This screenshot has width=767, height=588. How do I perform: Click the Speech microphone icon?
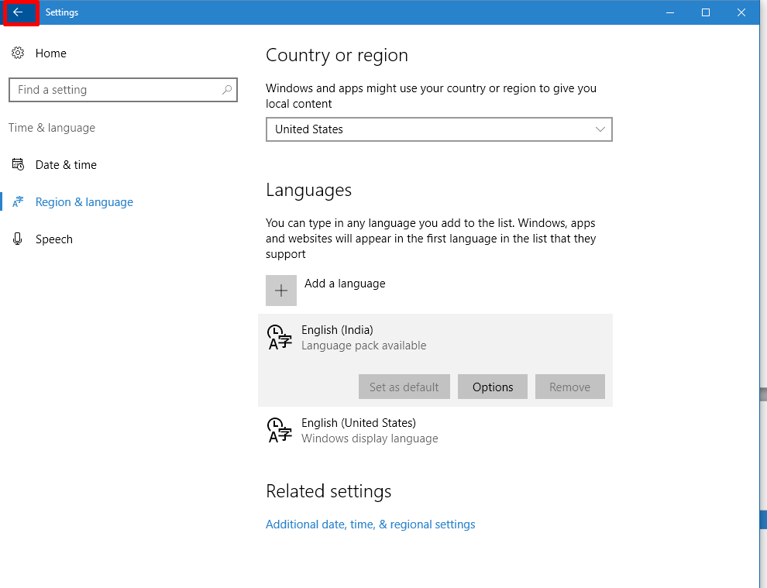[x=18, y=239]
